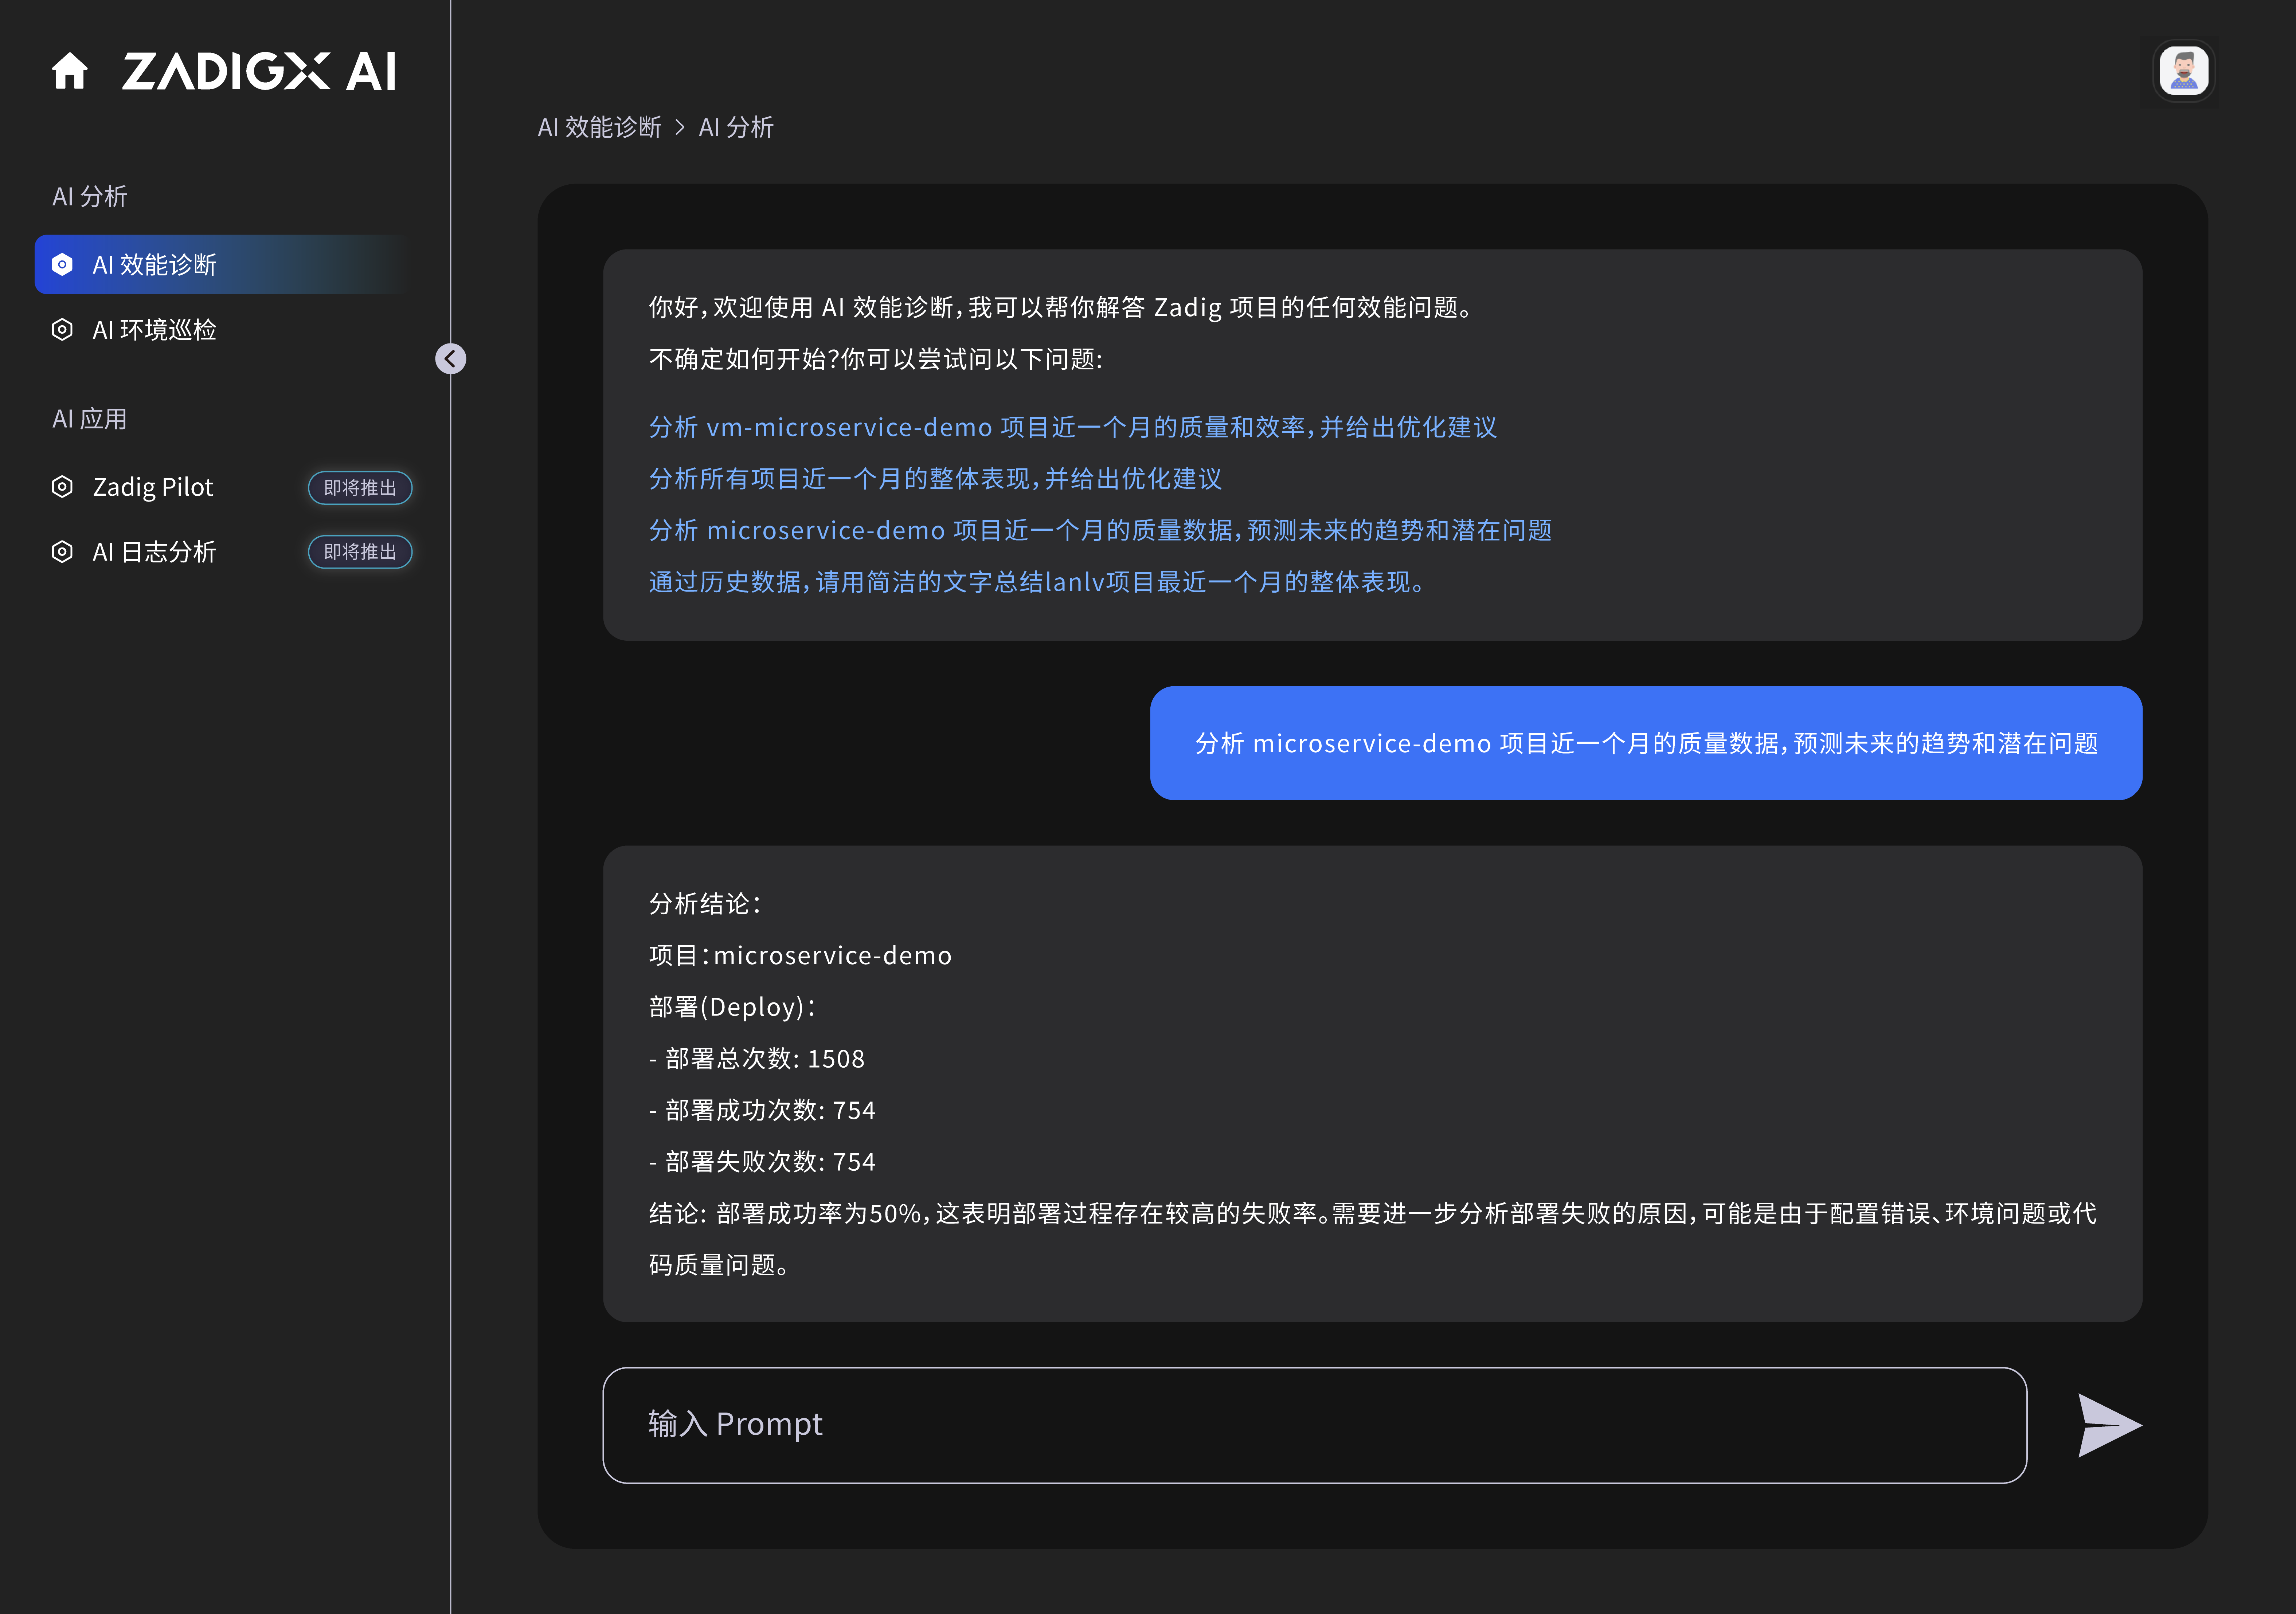Viewport: 2296px width, 1614px height.
Task: Click the AI 日志分析 hexagon icon
Action: point(62,551)
